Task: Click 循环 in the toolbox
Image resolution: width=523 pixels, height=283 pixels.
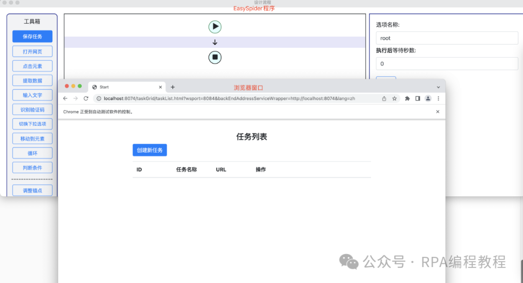Action: [x=32, y=153]
